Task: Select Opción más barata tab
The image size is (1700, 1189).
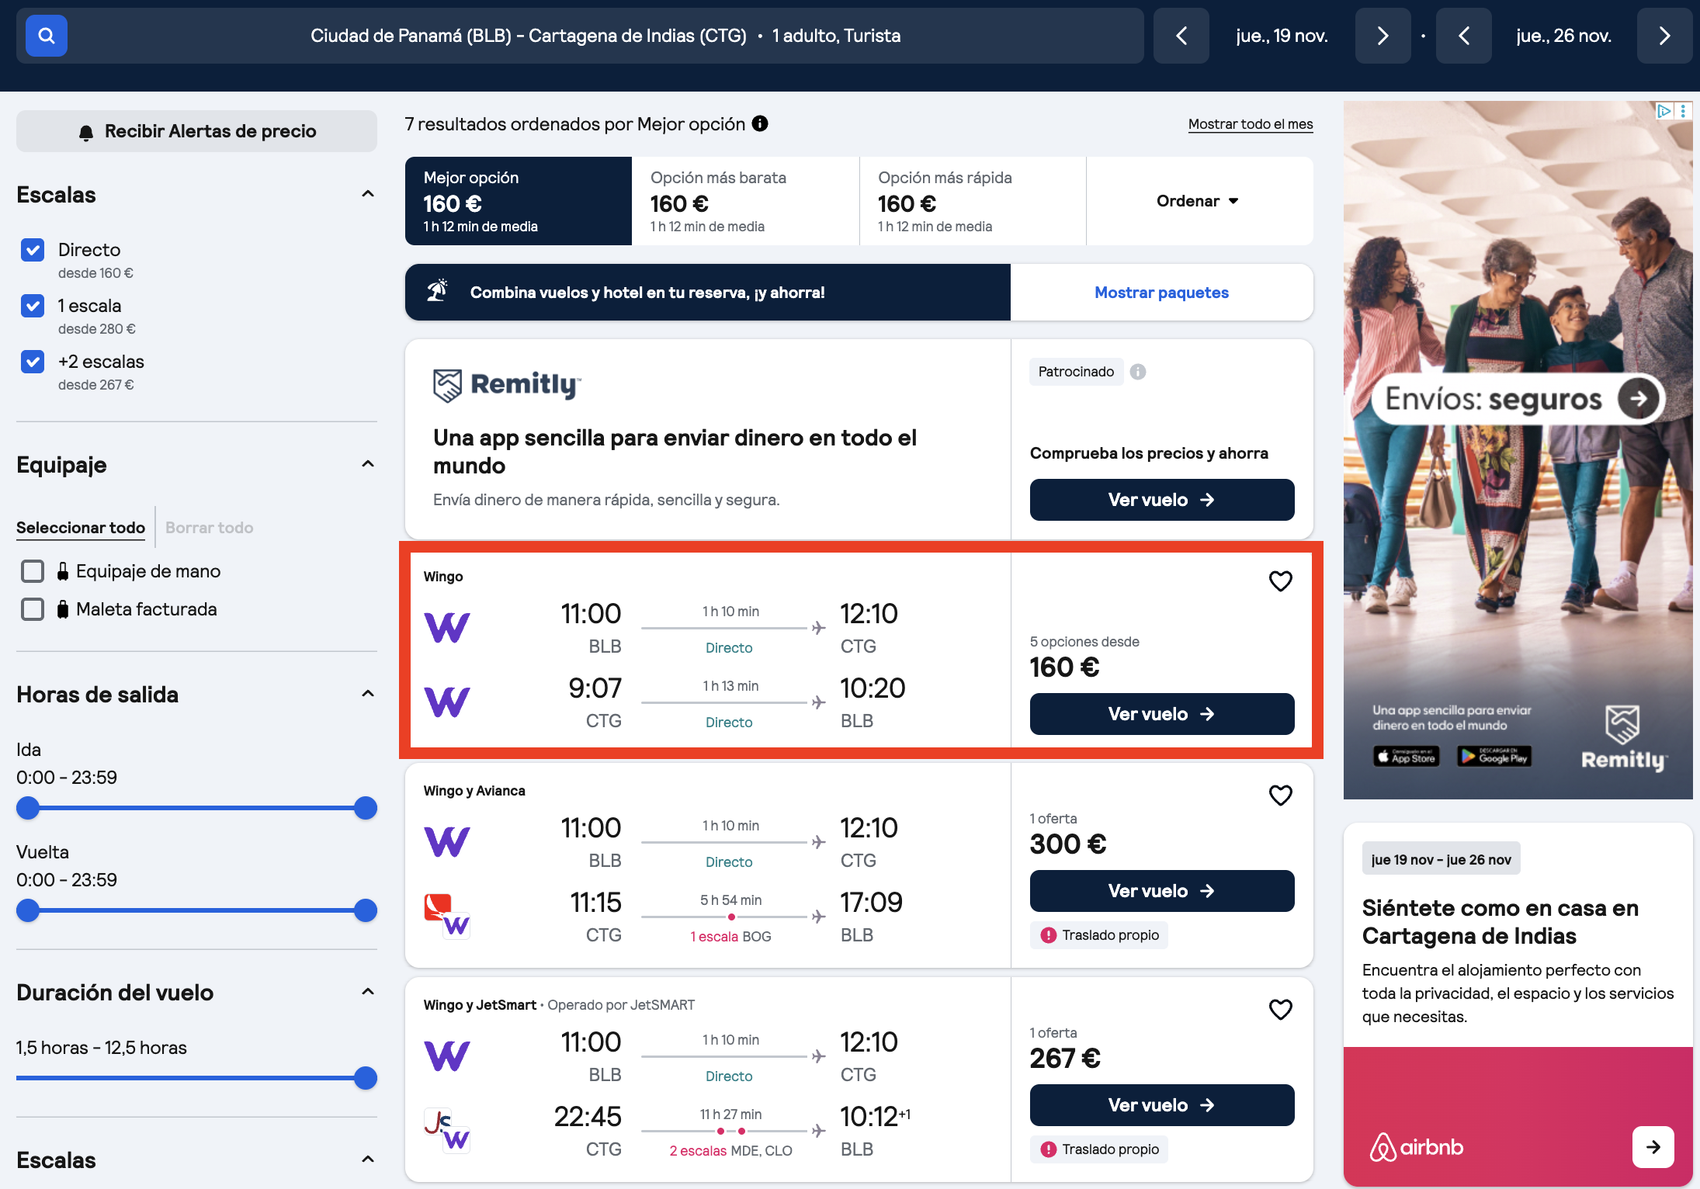Action: click(x=746, y=201)
